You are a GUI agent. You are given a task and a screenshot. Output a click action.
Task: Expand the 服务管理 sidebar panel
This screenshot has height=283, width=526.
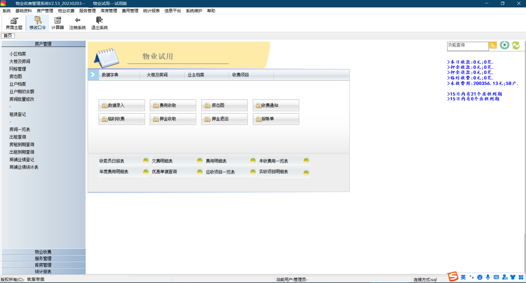(43, 258)
